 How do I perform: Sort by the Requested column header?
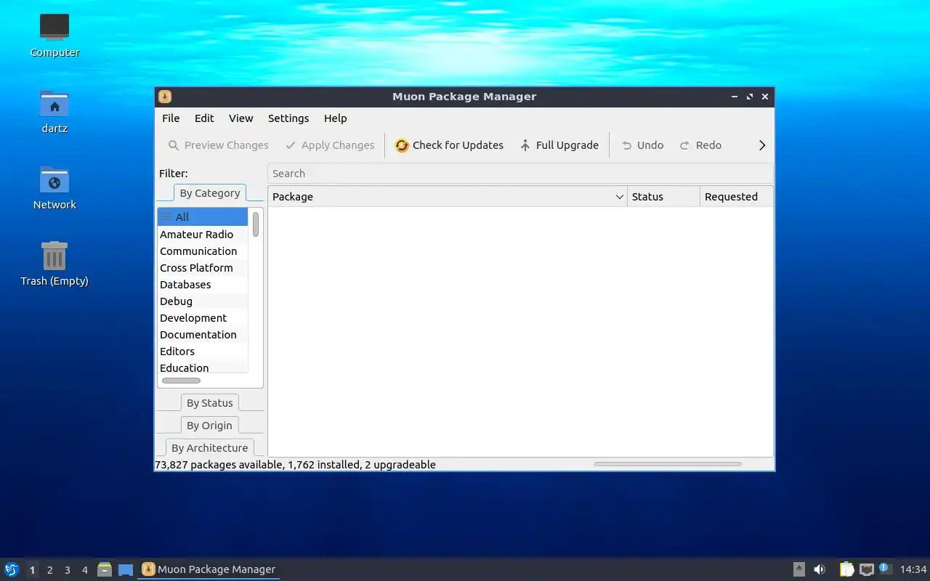tap(736, 197)
